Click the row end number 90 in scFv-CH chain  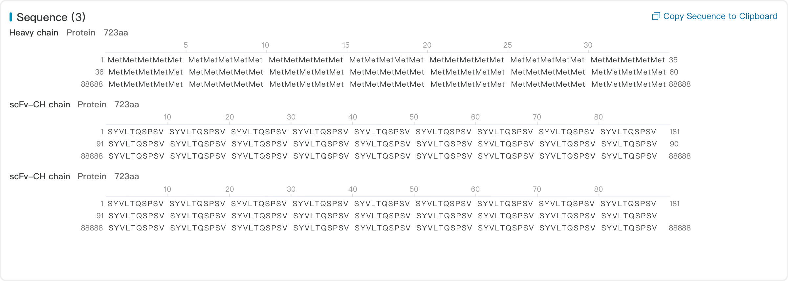[x=674, y=144]
